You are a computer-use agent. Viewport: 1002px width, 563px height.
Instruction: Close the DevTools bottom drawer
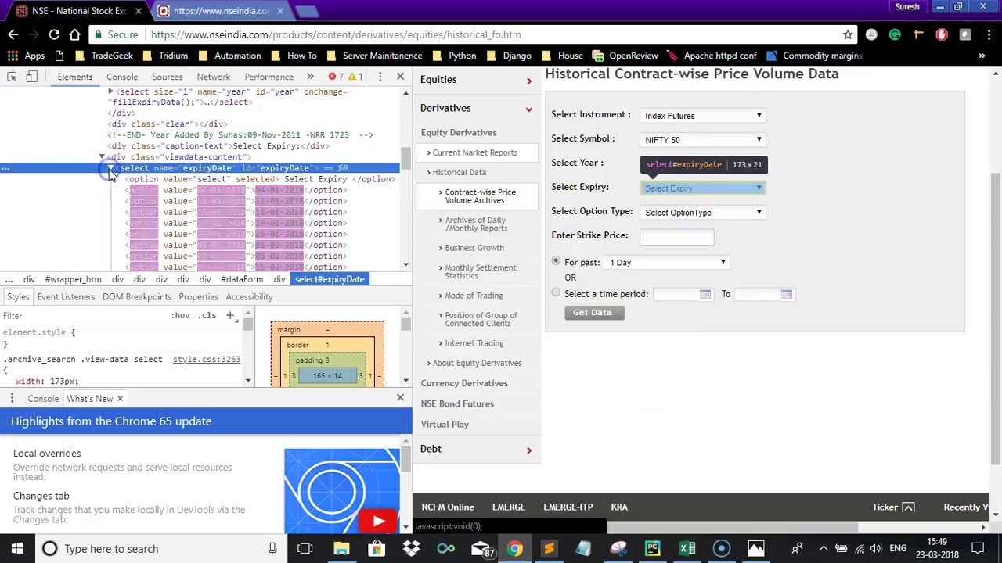(400, 398)
